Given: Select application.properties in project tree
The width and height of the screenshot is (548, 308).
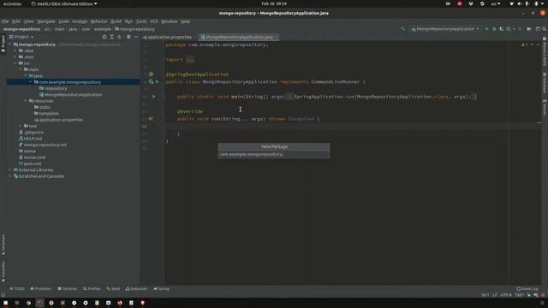Looking at the screenshot, I should click(x=61, y=120).
